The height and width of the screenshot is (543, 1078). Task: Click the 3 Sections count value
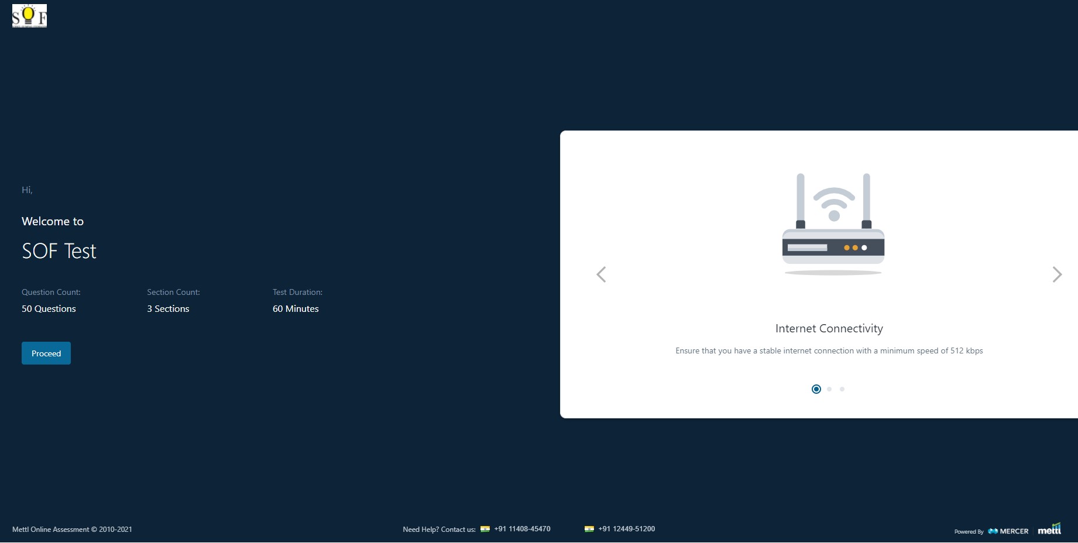pyautogui.click(x=168, y=309)
